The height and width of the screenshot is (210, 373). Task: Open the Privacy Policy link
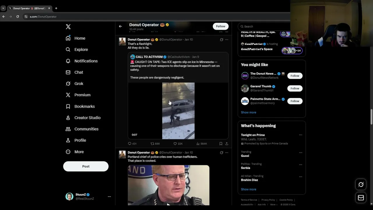click(x=268, y=200)
